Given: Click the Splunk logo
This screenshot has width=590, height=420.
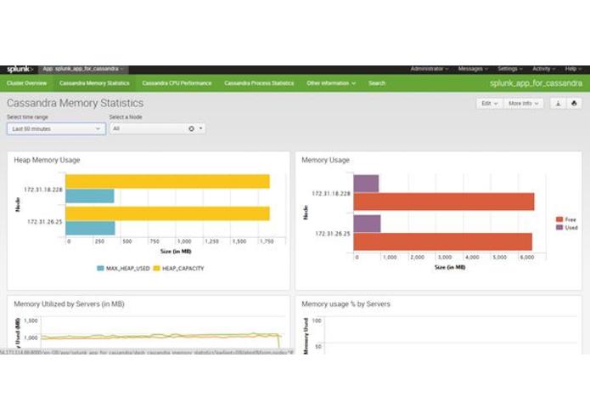Looking at the screenshot, I should (20, 70).
